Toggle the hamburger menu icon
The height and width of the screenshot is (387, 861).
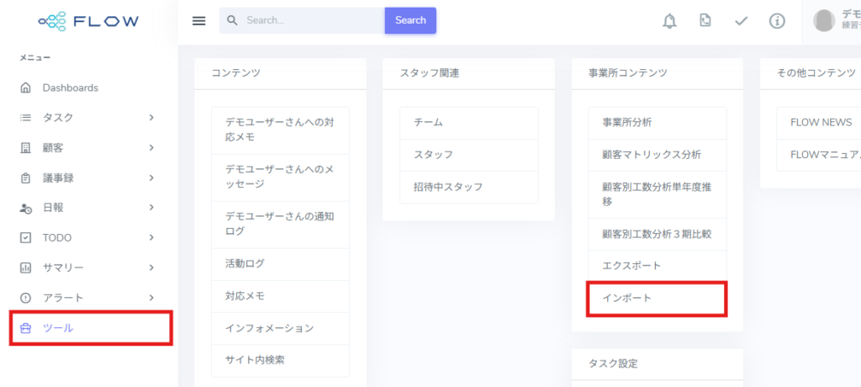point(199,21)
